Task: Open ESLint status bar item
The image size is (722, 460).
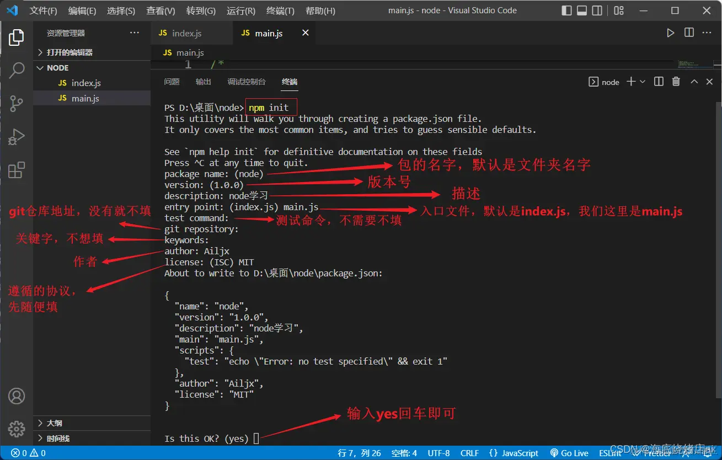Action: click(610, 453)
